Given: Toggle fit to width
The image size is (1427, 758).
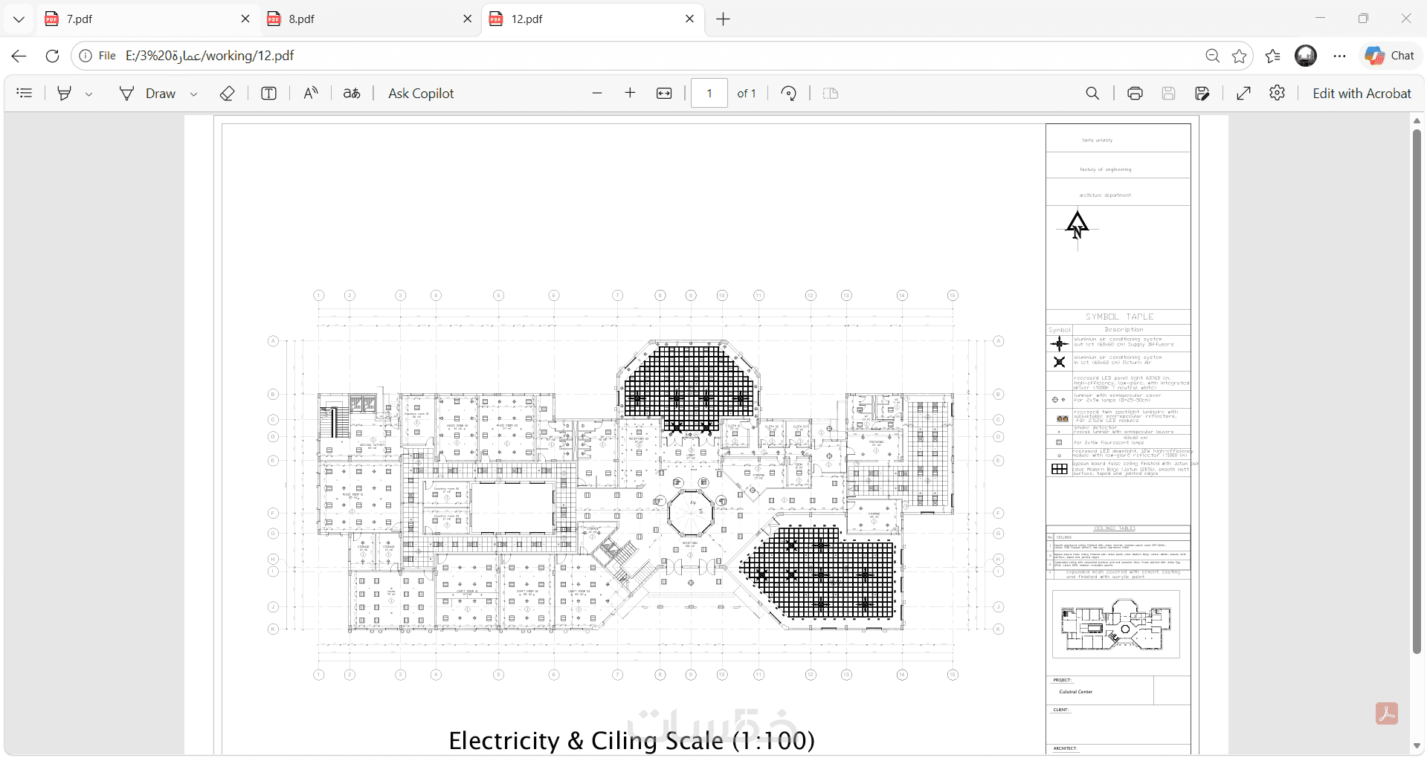Looking at the screenshot, I should click(x=664, y=93).
